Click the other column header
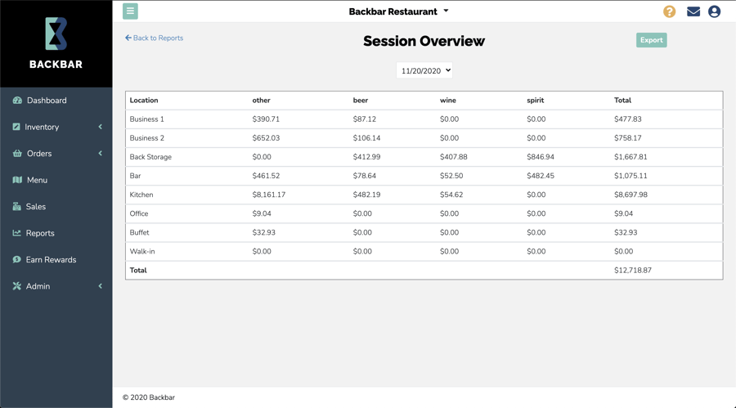 click(x=261, y=100)
